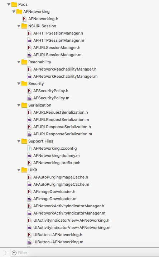159x257 pixels.
Task: Click the header icon of AFURLSessionManager.h
Action: [29, 48]
